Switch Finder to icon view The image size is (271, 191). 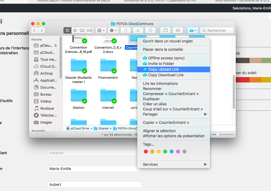tap(67, 30)
